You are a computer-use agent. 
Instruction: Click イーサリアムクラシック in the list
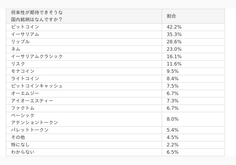coord(37,56)
